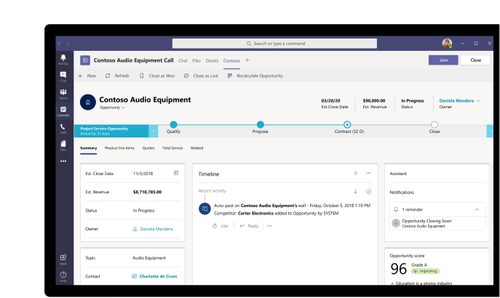This screenshot has height=298, width=500.
Task: Switch to the Files tab
Action: pyautogui.click(x=197, y=60)
